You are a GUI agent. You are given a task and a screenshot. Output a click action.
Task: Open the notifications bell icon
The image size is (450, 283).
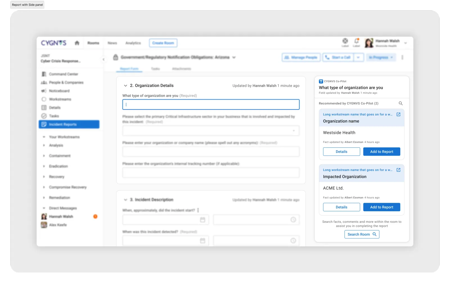[357, 41]
